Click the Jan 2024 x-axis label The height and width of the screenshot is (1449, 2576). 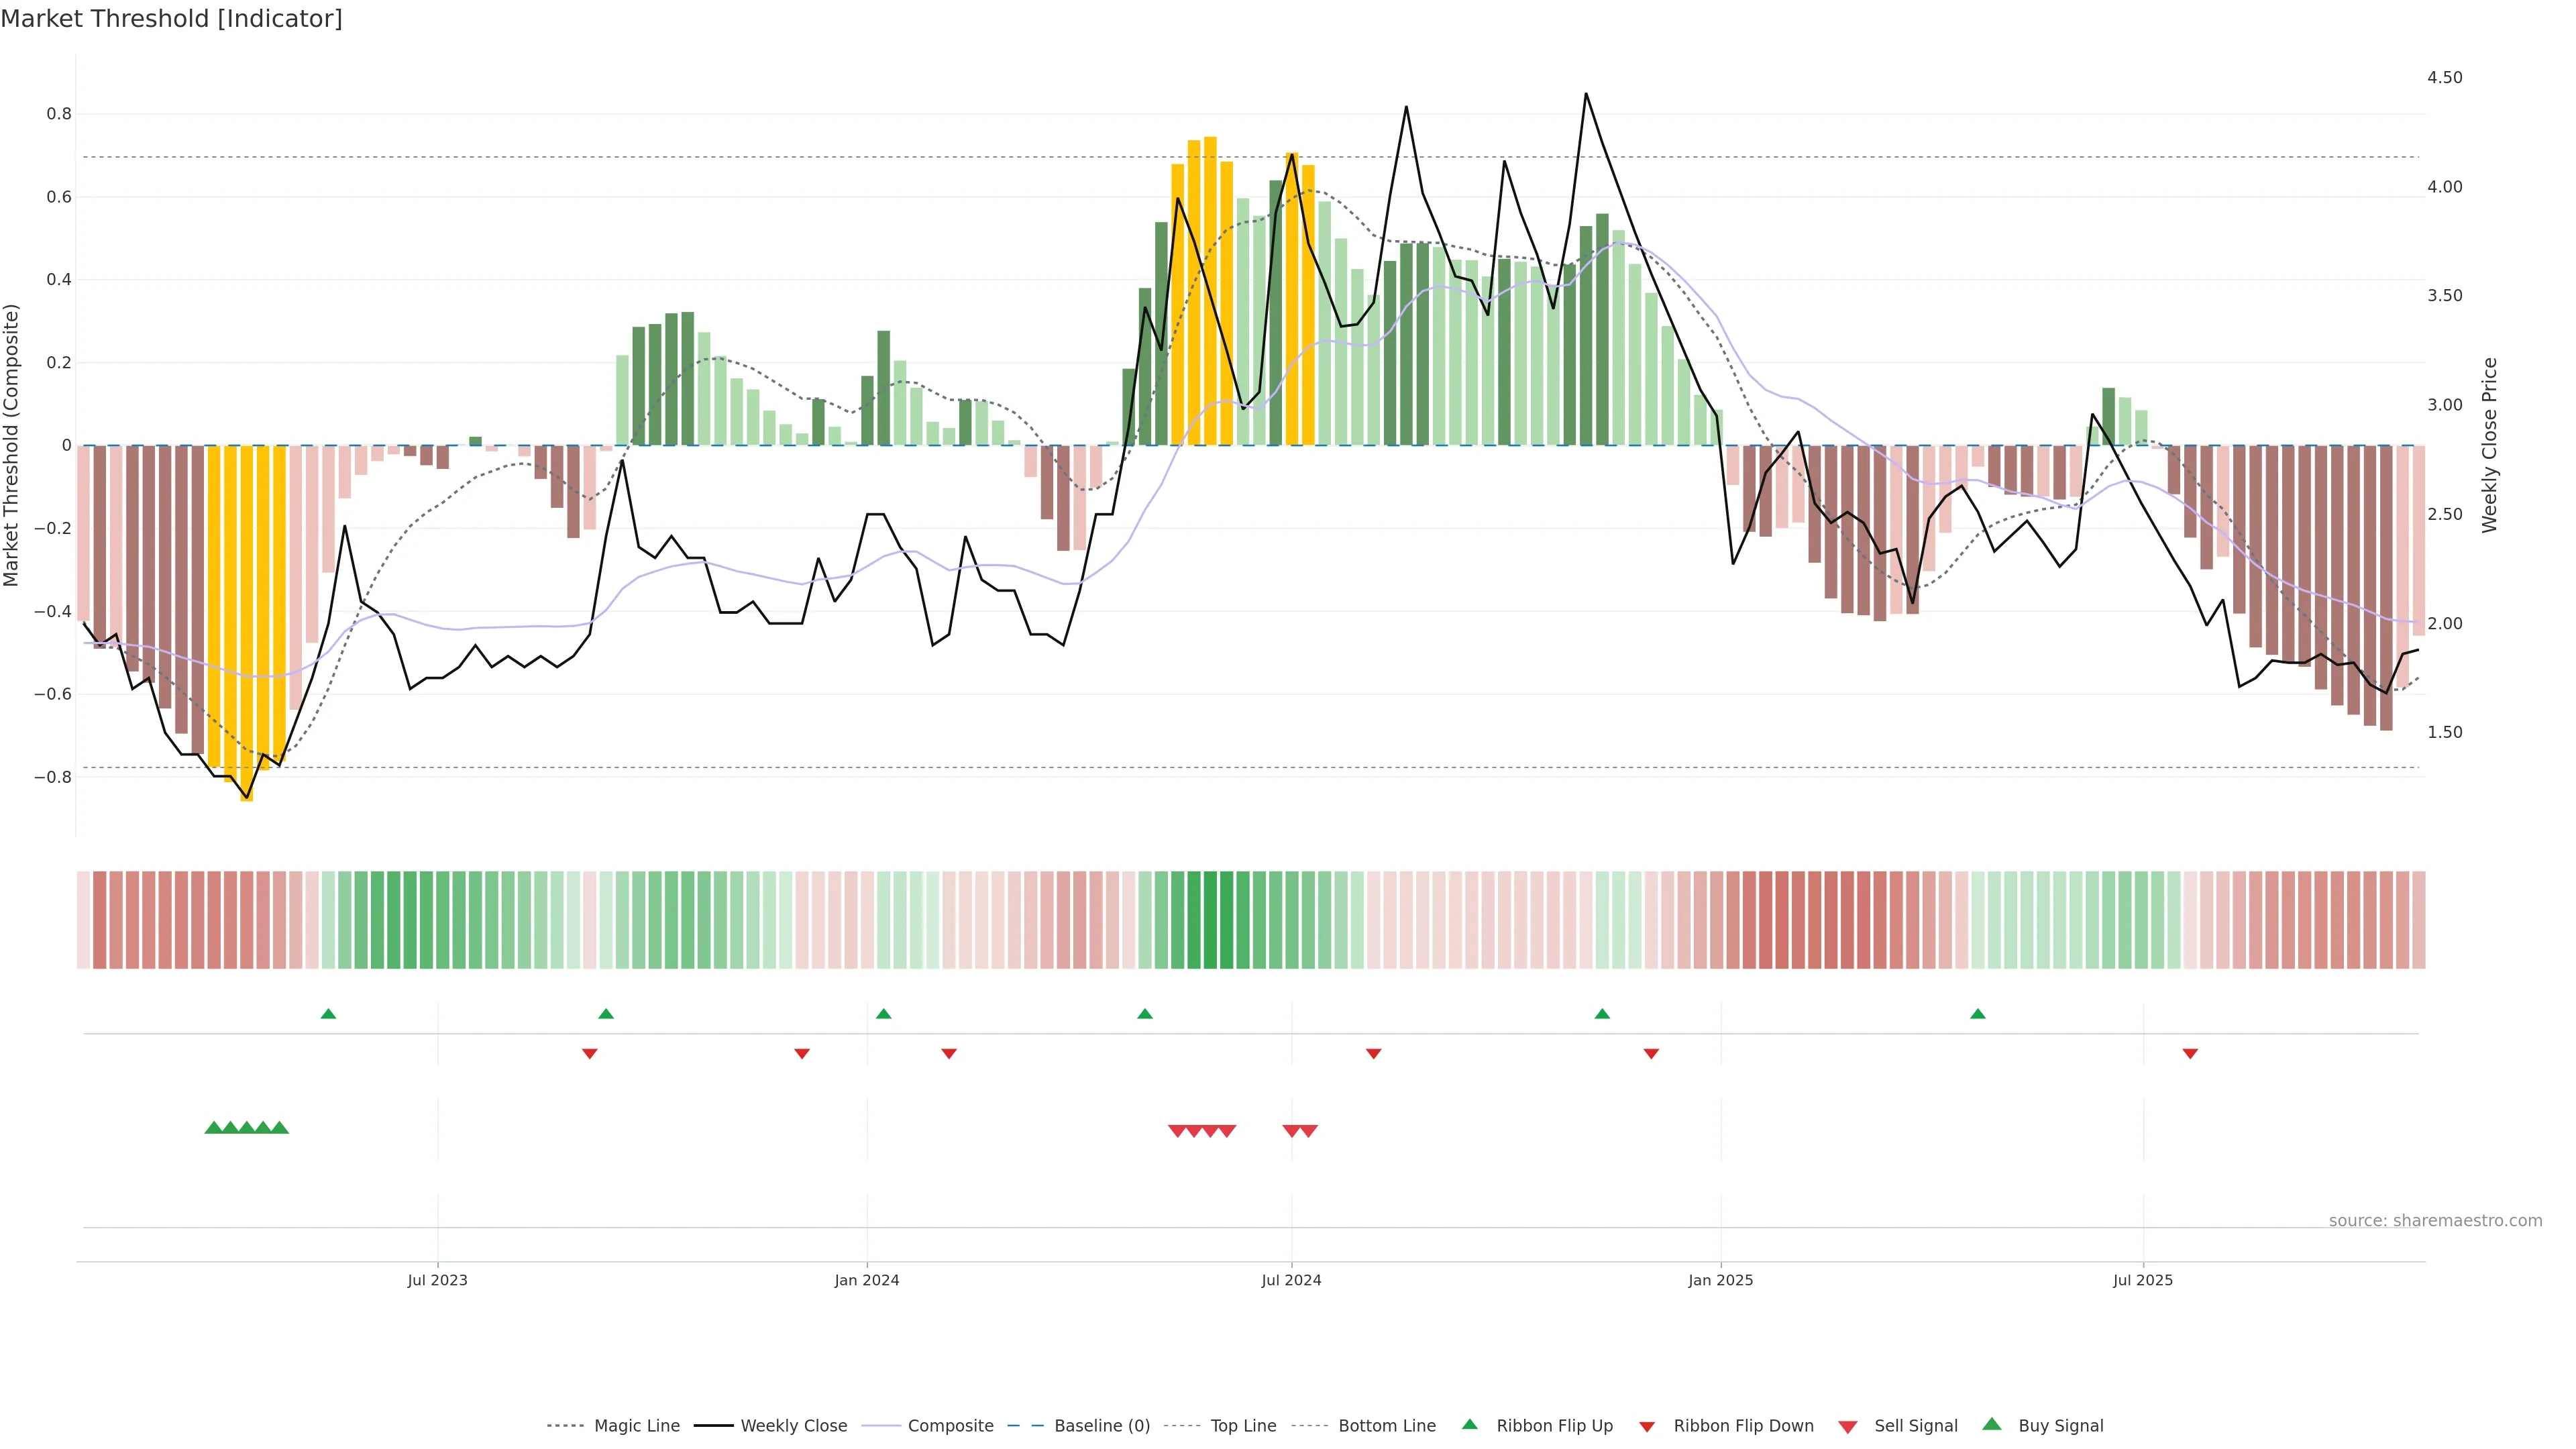click(867, 1280)
